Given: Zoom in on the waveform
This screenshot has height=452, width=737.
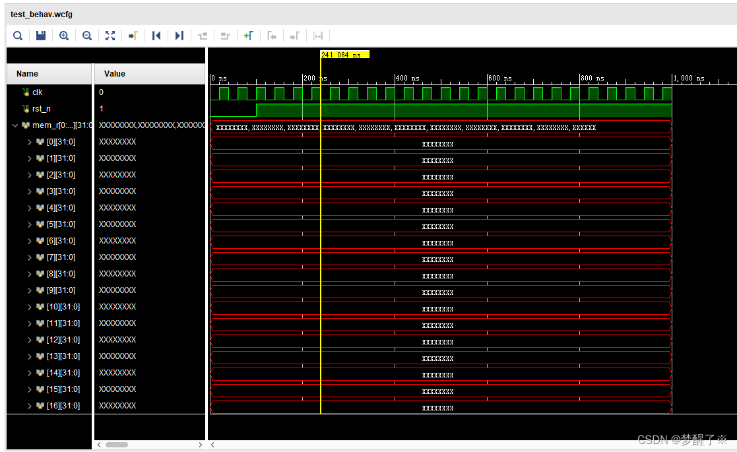Looking at the screenshot, I should tap(63, 36).
